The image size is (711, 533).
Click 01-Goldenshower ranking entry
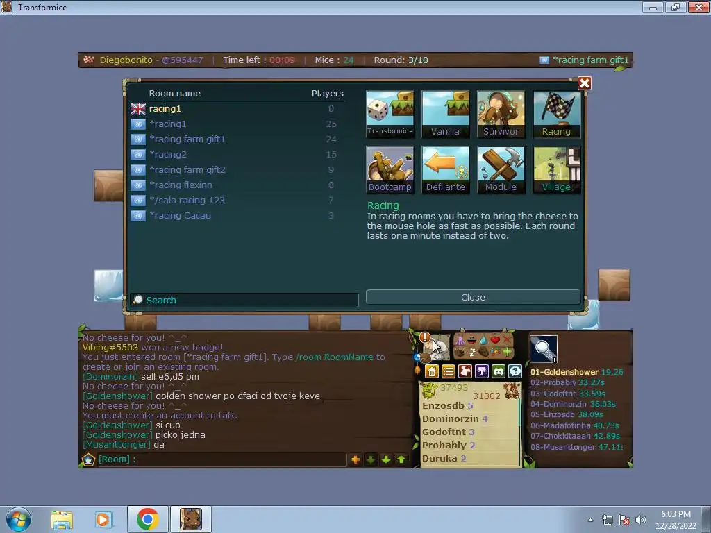pos(577,372)
